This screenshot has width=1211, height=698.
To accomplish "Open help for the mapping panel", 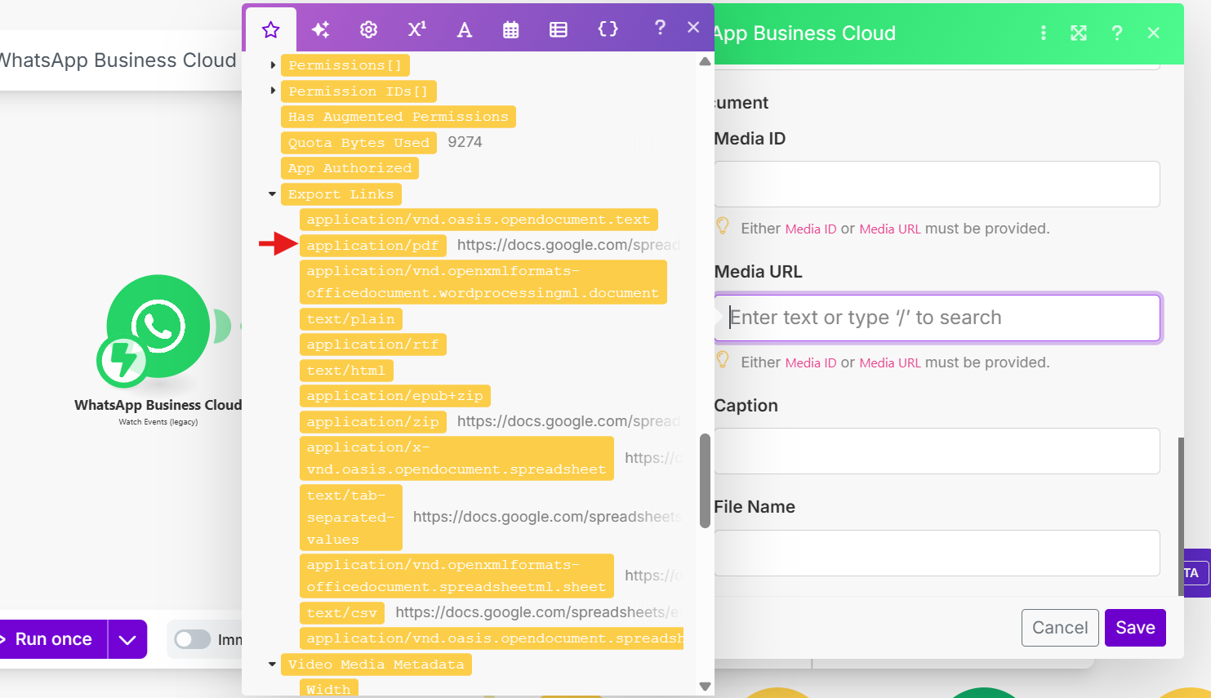I will tap(660, 28).
